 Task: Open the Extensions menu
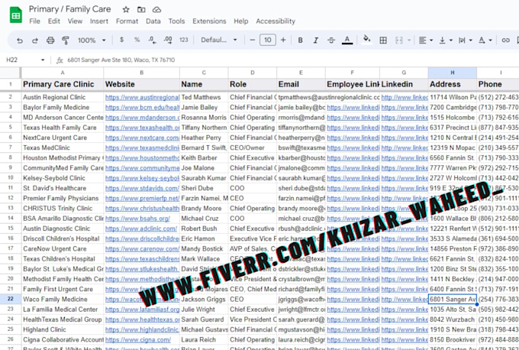[209, 21]
